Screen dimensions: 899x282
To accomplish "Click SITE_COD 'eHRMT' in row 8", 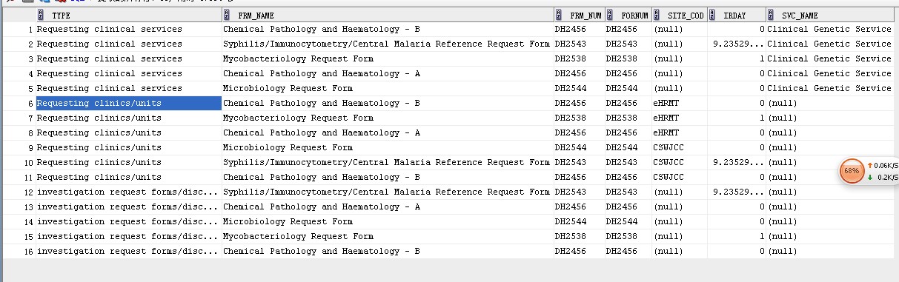I will pyautogui.click(x=666, y=133).
